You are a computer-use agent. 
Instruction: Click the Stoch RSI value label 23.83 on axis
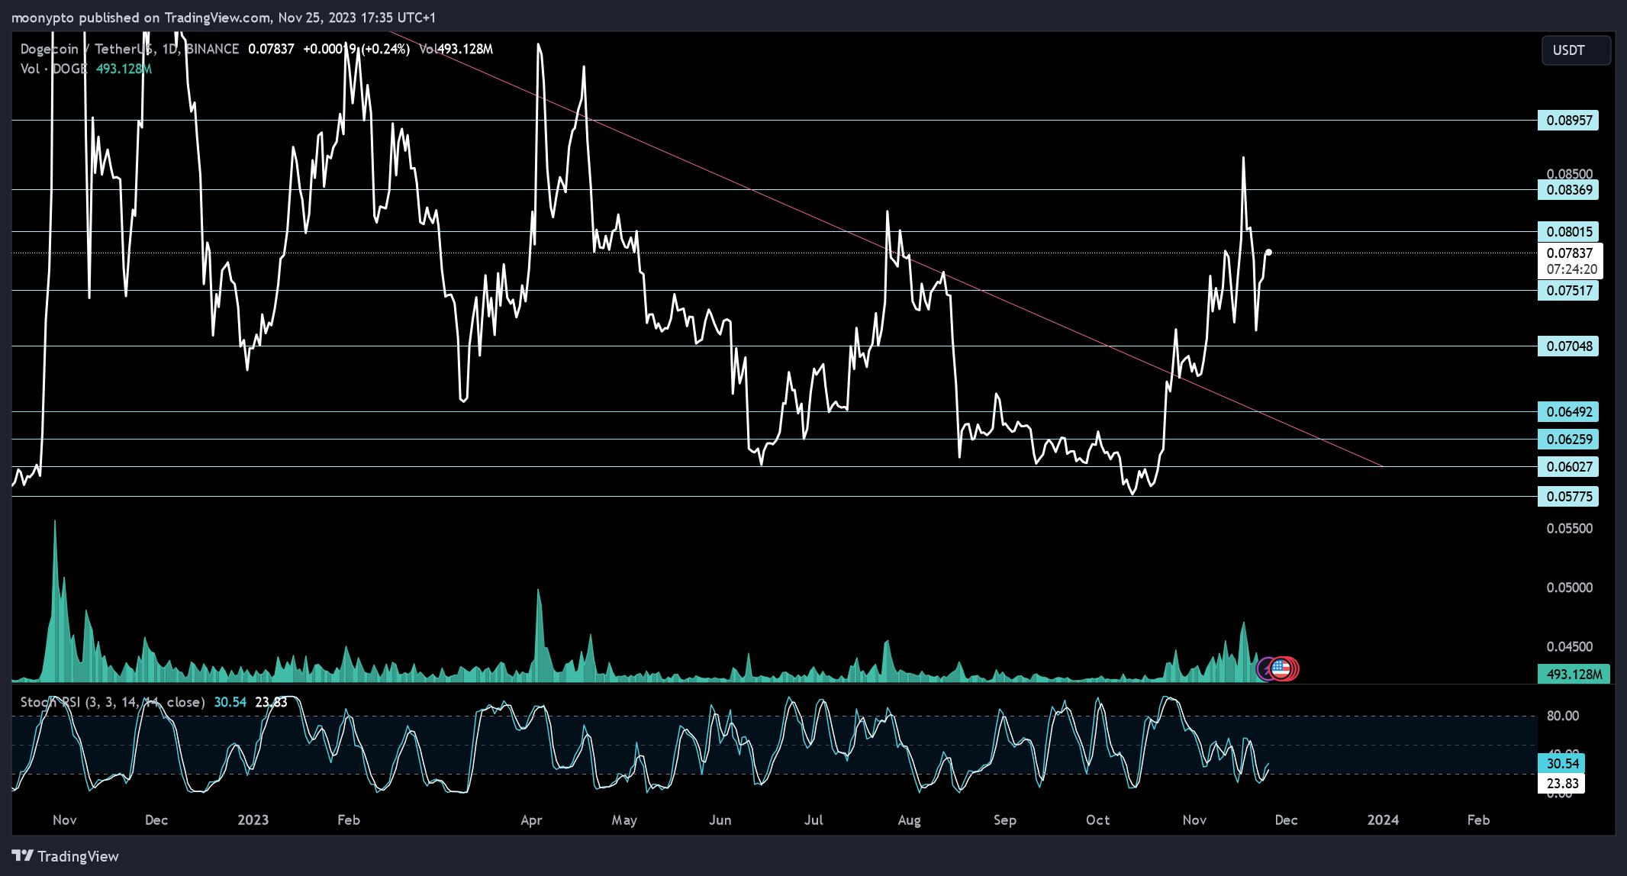[1561, 784]
